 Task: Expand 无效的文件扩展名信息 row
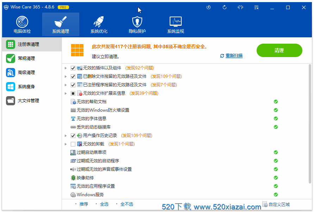65,93
